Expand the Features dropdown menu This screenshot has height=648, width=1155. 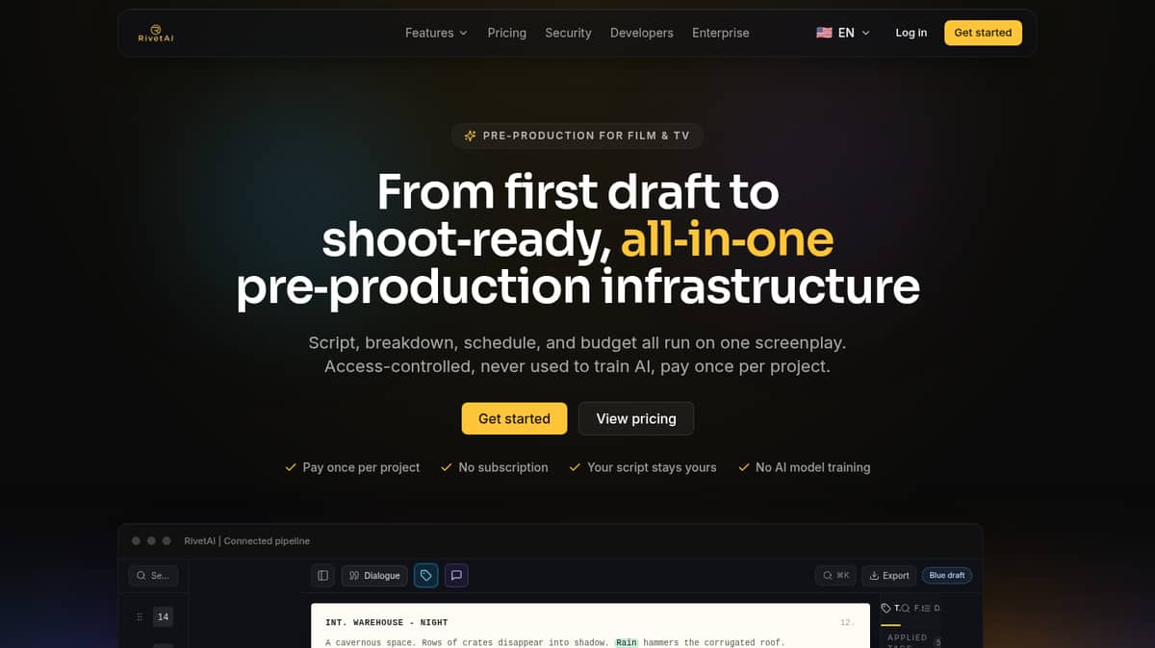pyautogui.click(x=436, y=33)
